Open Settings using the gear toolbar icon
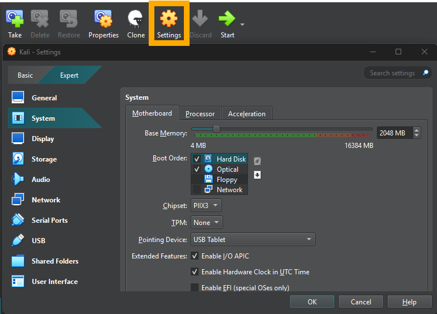 pyautogui.click(x=169, y=19)
